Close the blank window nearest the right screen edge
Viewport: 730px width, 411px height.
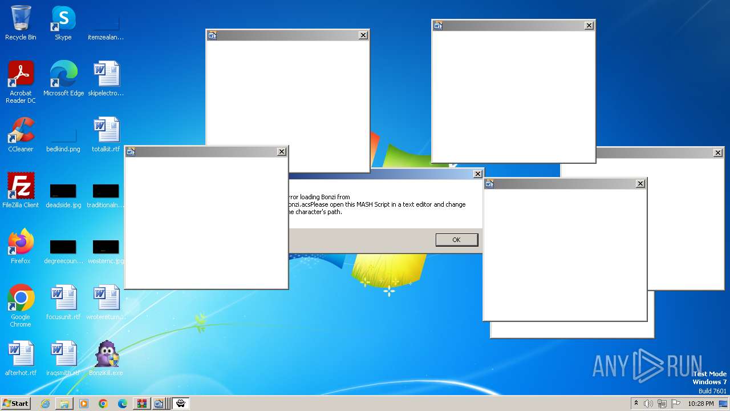point(718,153)
